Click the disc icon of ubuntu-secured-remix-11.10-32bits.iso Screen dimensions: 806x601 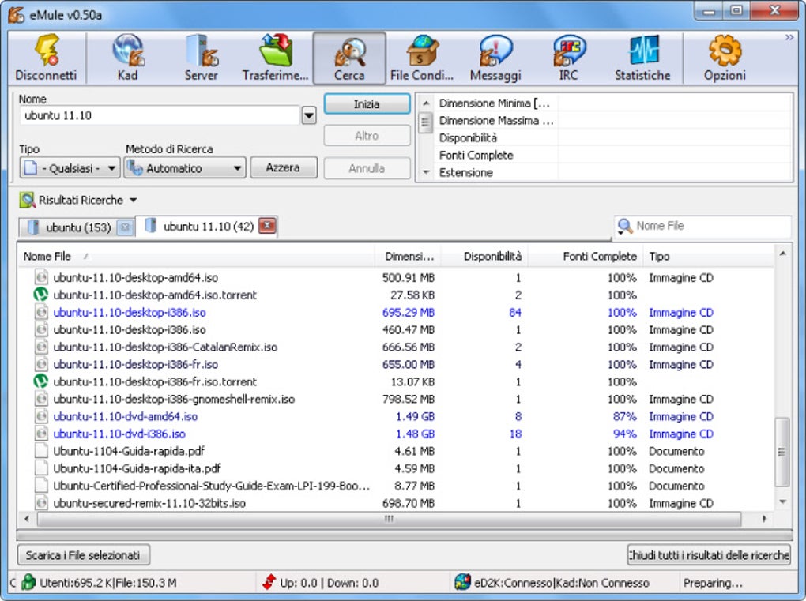pyautogui.click(x=41, y=503)
